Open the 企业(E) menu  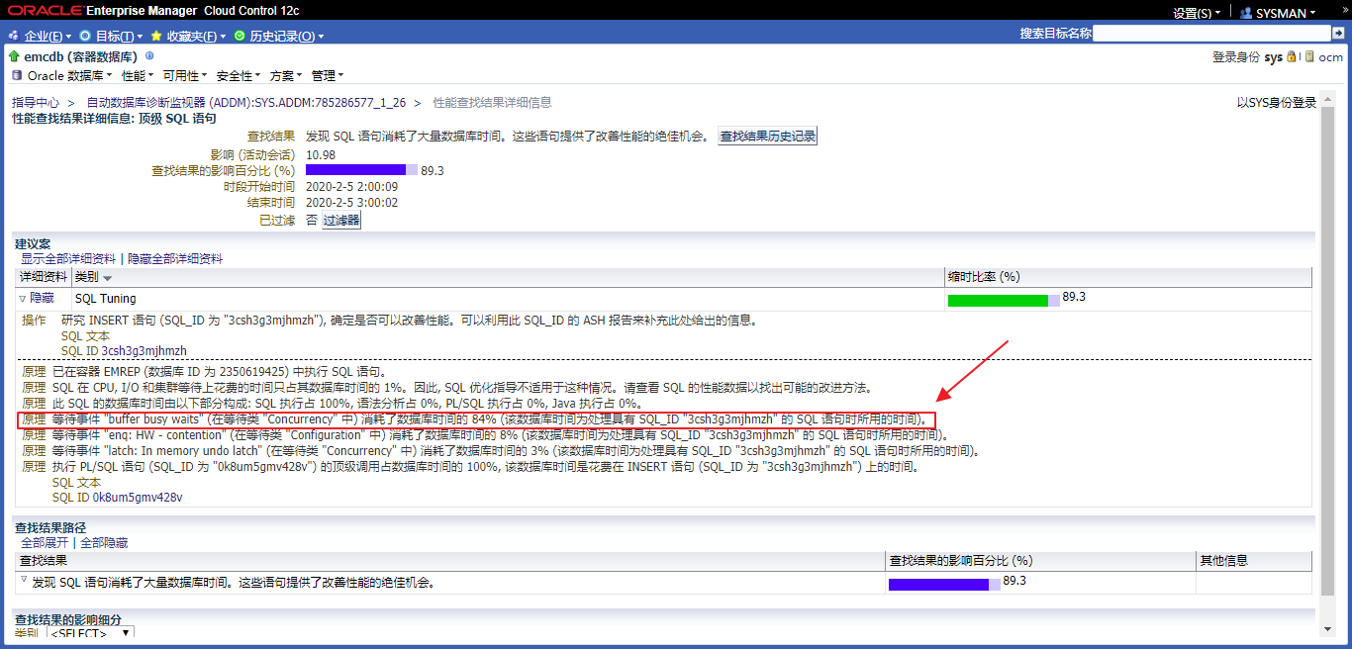click(x=42, y=36)
